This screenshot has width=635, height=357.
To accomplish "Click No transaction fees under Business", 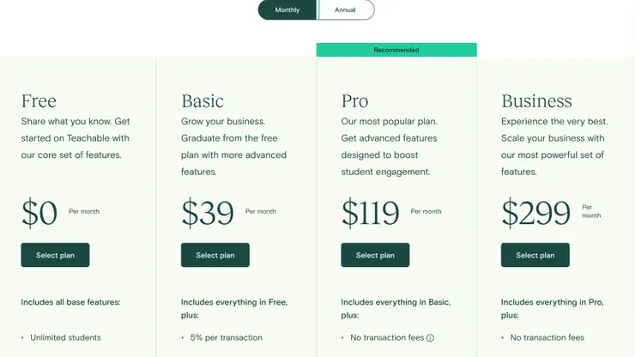I will click(547, 337).
